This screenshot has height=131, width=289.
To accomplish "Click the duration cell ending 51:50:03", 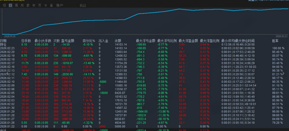I will tap(239, 67).
